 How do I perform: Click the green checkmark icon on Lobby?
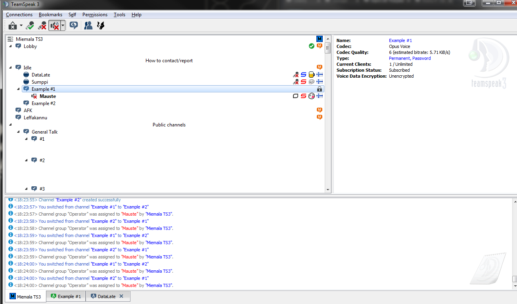coord(312,46)
